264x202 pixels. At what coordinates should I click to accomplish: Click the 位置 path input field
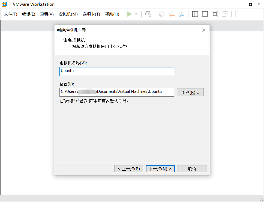117,92
